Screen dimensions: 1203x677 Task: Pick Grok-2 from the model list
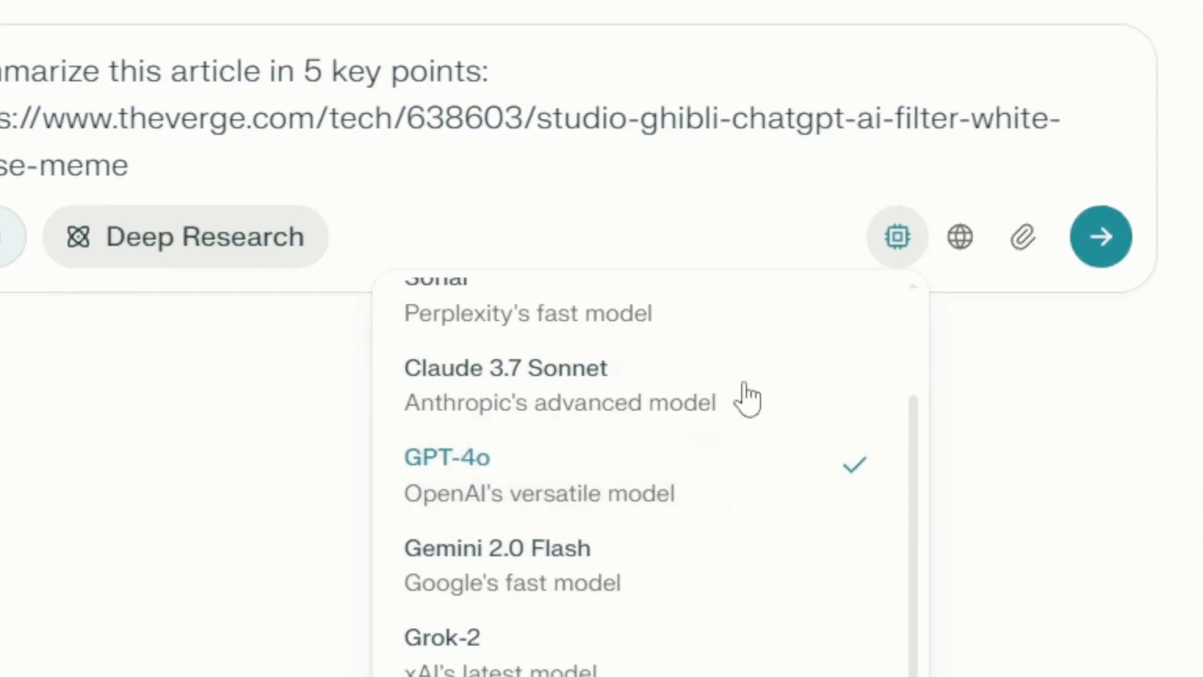point(442,637)
